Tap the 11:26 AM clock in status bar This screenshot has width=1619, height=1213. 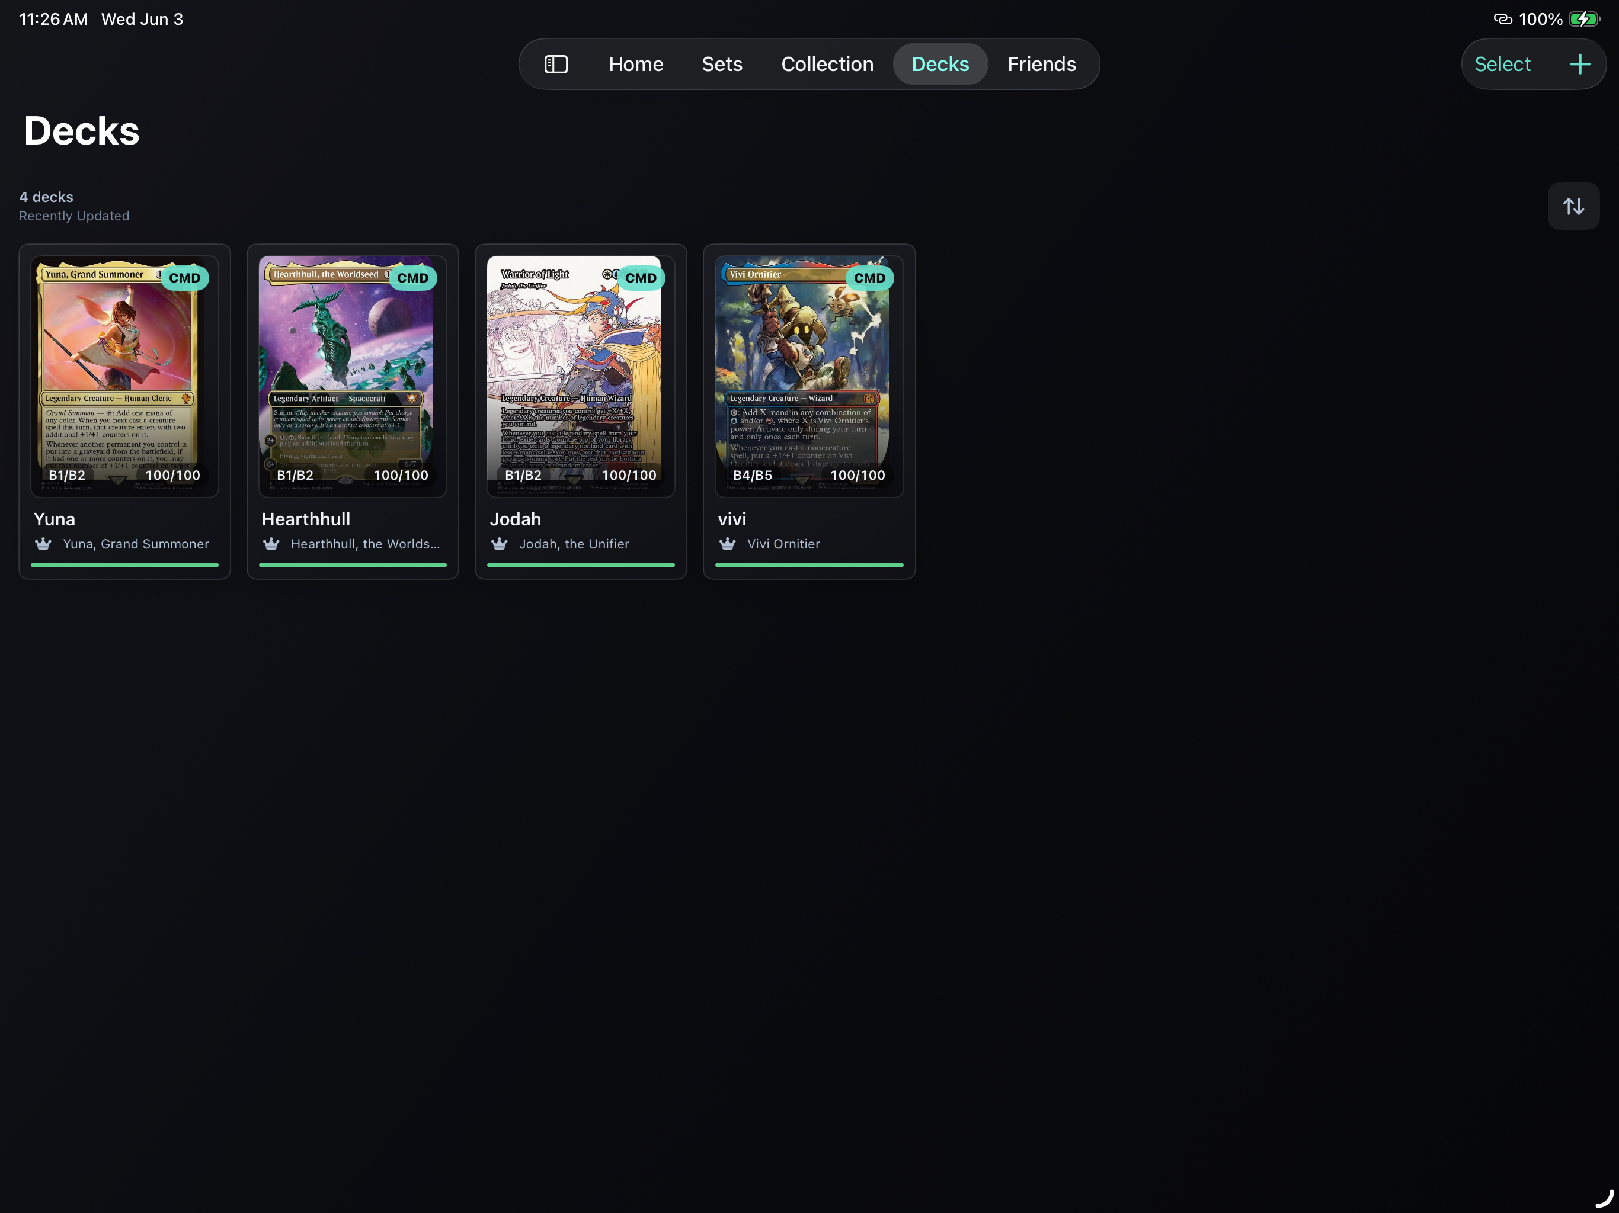(x=53, y=19)
